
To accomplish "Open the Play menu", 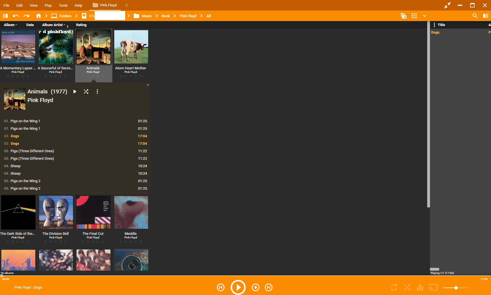I will pos(48,5).
